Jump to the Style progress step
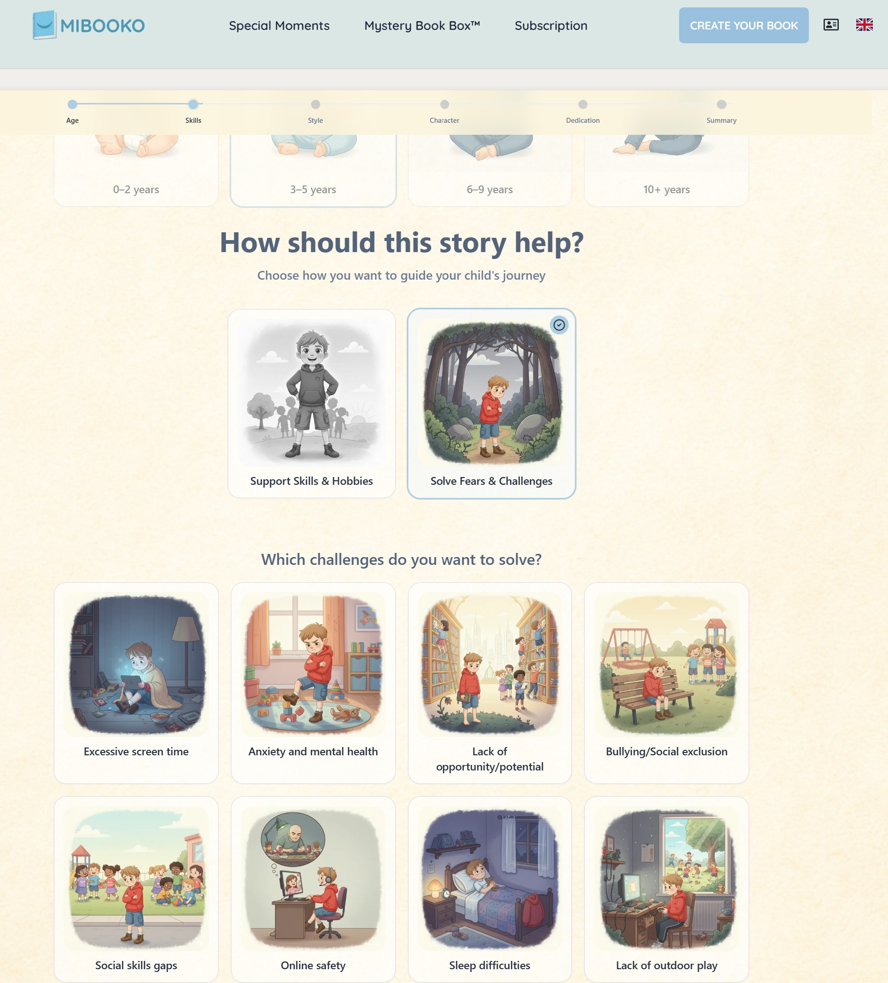This screenshot has width=888, height=983. tap(316, 104)
